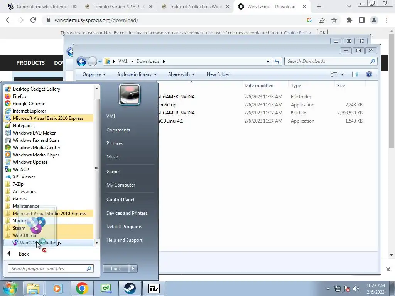Open the Share with dropdown
Screen dimensions: 395x296
181,74
